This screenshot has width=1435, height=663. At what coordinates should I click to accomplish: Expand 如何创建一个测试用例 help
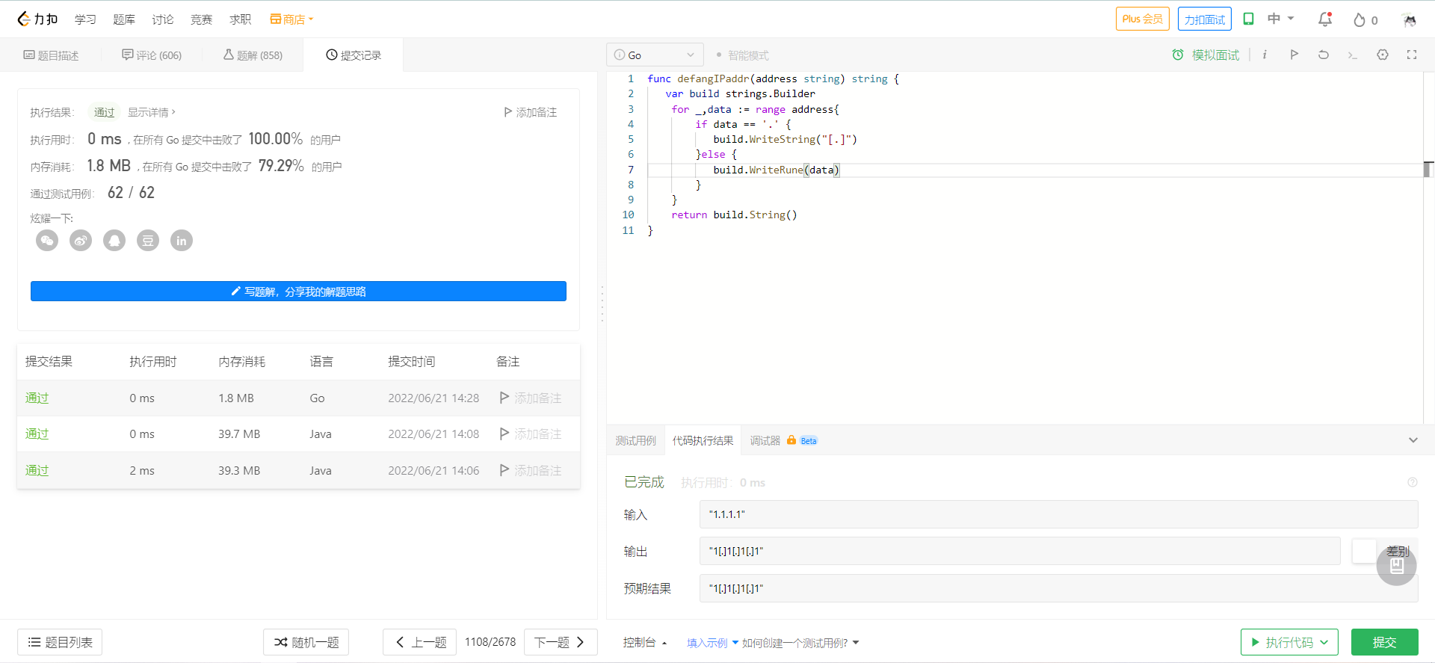(x=800, y=643)
